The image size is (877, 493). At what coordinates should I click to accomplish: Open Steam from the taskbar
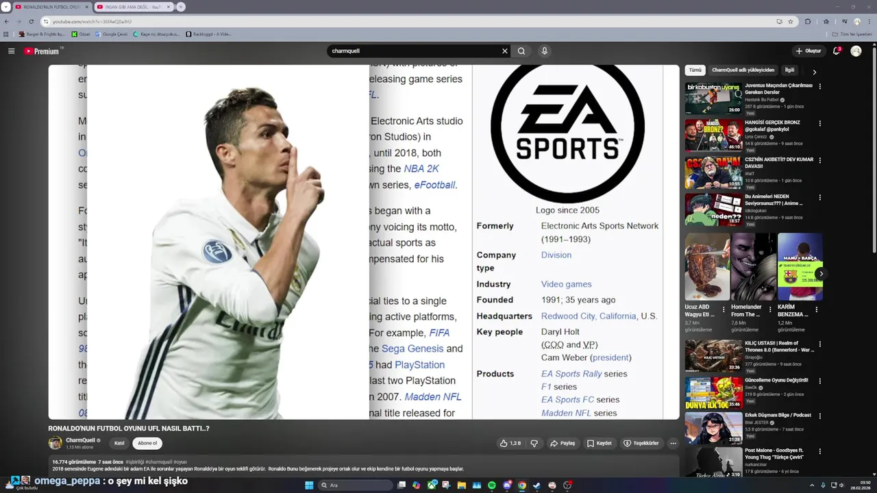point(537,485)
